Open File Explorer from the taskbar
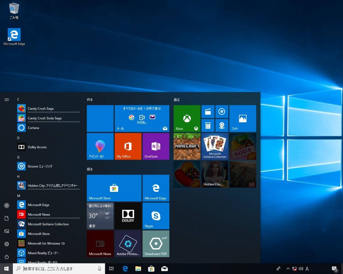The width and height of the screenshot is (343, 274). tap(138, 269)
